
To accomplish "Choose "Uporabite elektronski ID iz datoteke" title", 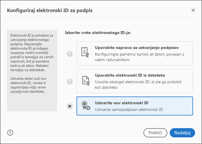I will click(x=130, y=75).
